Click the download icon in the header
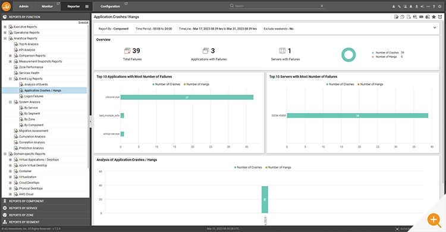Screen dimensions: 446x232 [416, 7]
